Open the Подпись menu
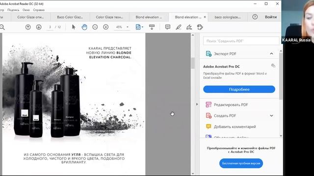Screen dimensions: 314x176 point(13,10)
